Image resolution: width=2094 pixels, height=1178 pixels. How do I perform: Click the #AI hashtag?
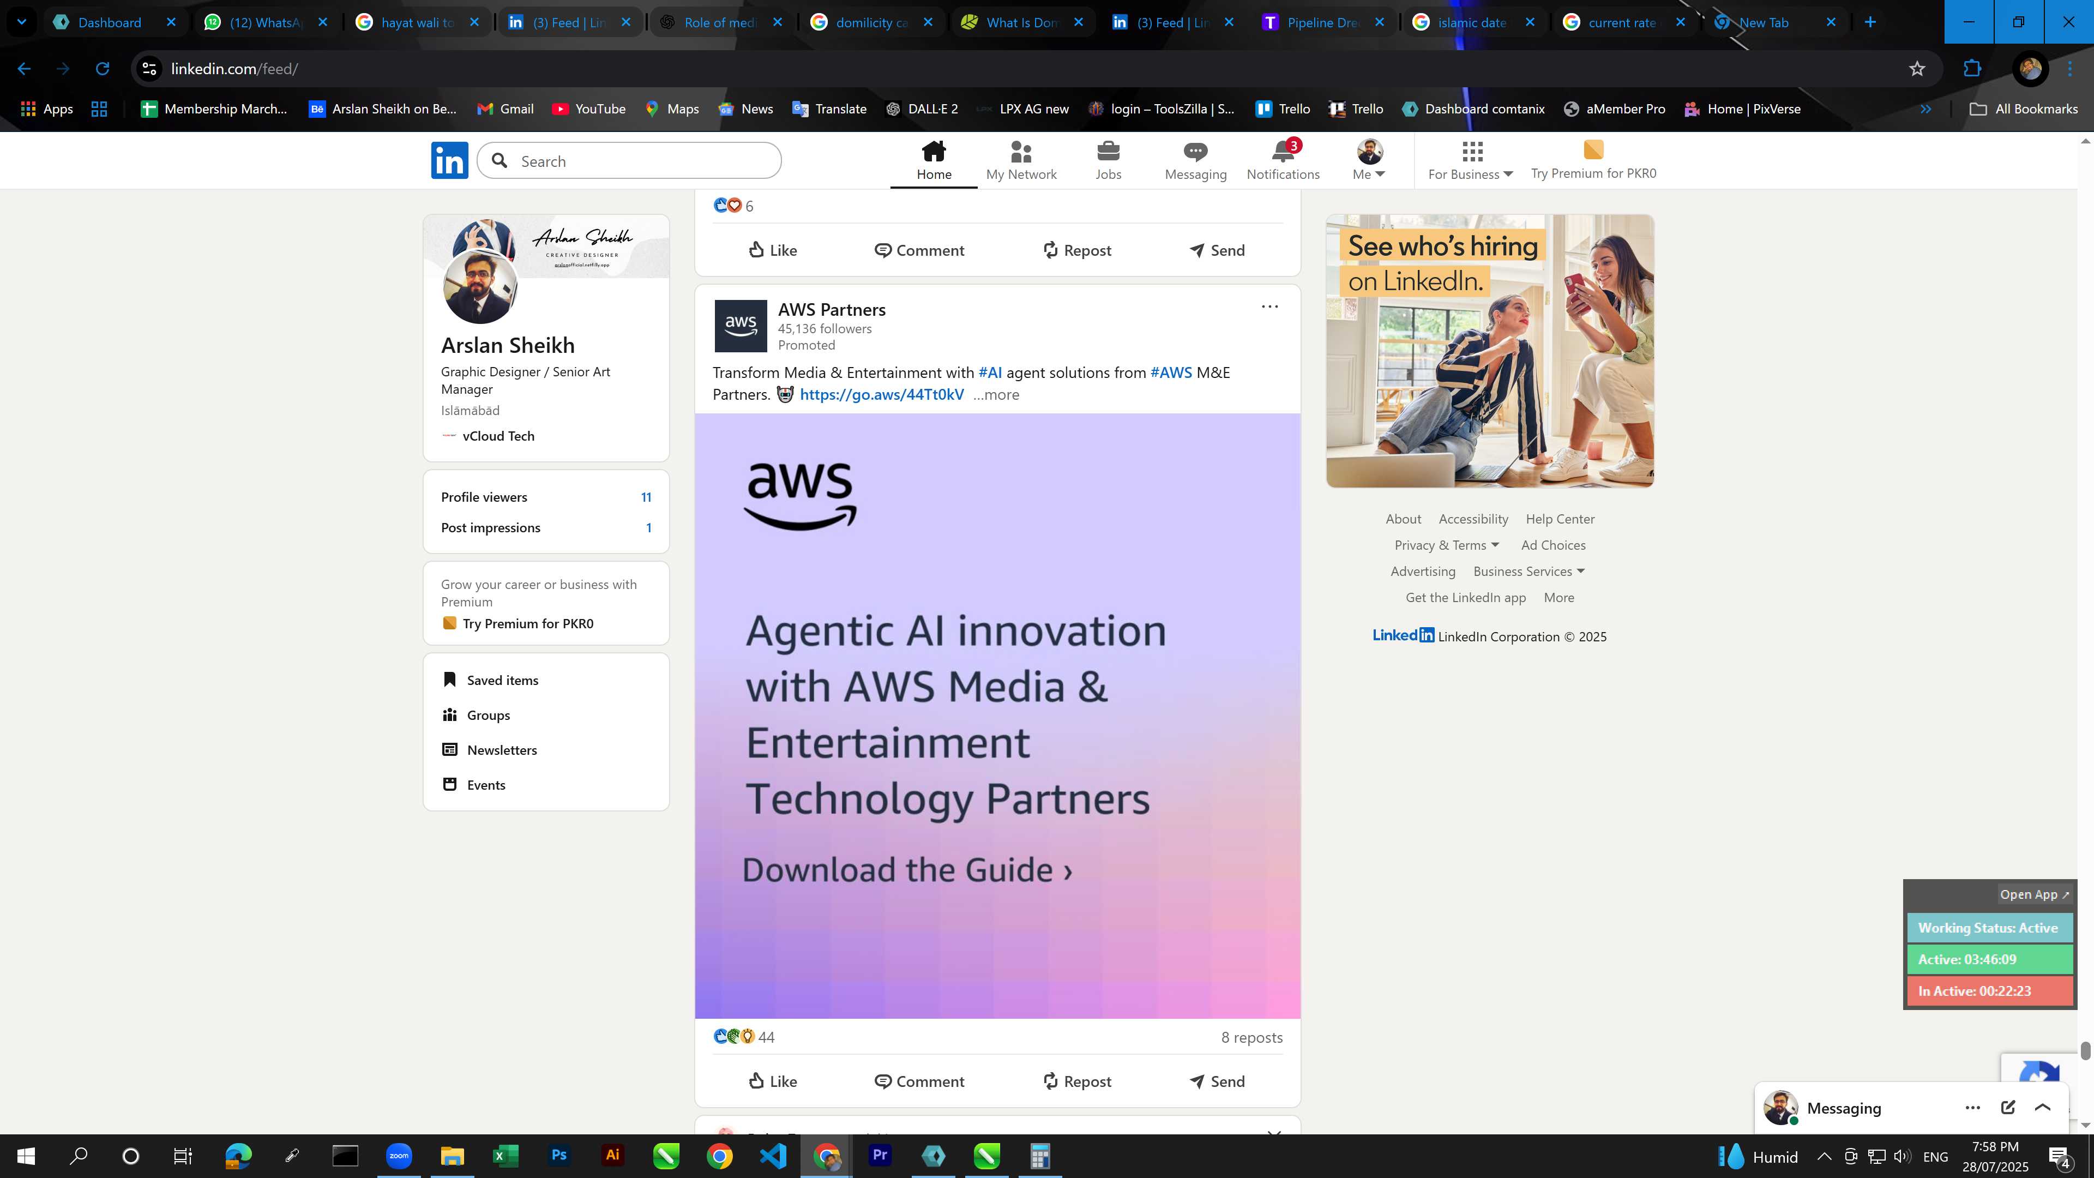pyautogui.click(x=990, y=373)
